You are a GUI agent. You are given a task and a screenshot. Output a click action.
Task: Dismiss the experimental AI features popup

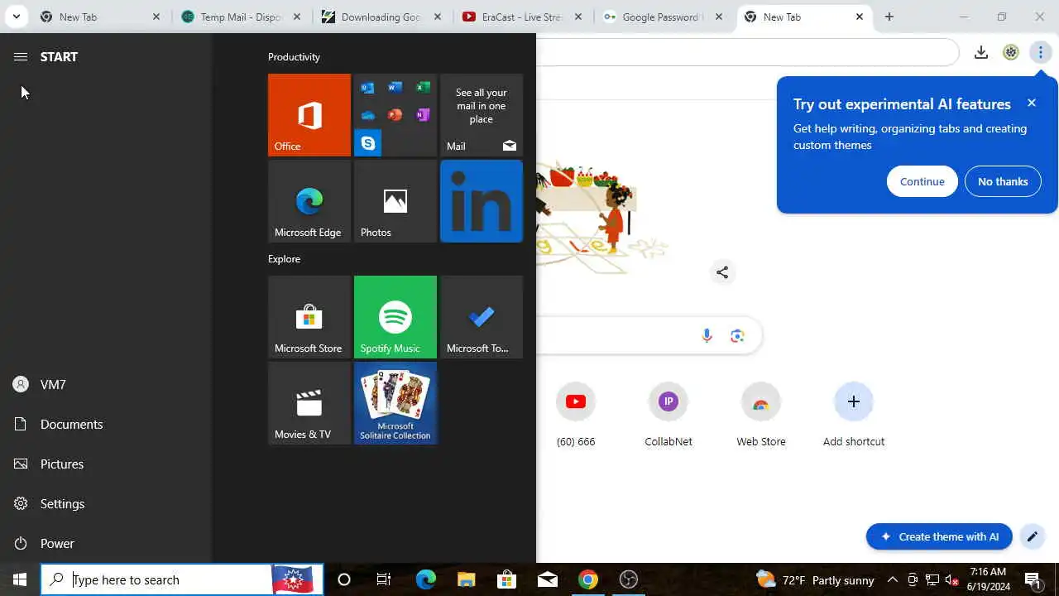[x=1032, y=103]
